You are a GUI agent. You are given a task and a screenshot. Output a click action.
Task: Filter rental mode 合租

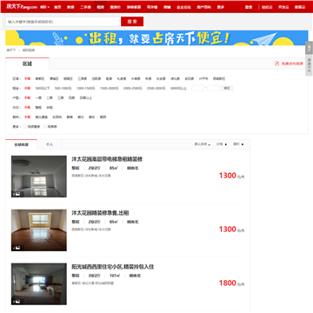50,108
